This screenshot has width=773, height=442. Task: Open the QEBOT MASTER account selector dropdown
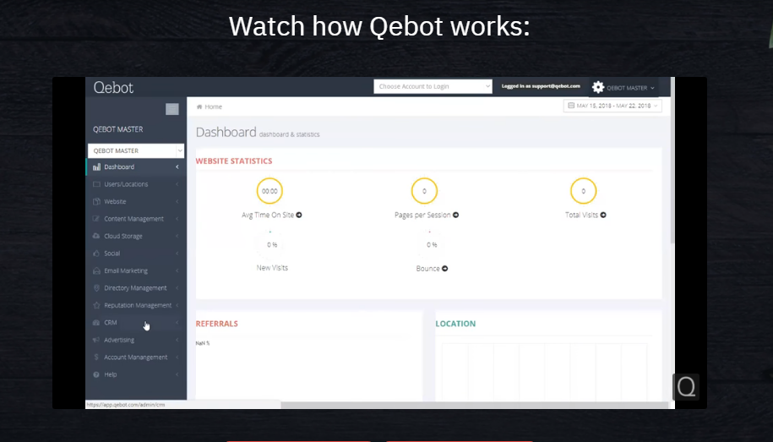point(135,150)
